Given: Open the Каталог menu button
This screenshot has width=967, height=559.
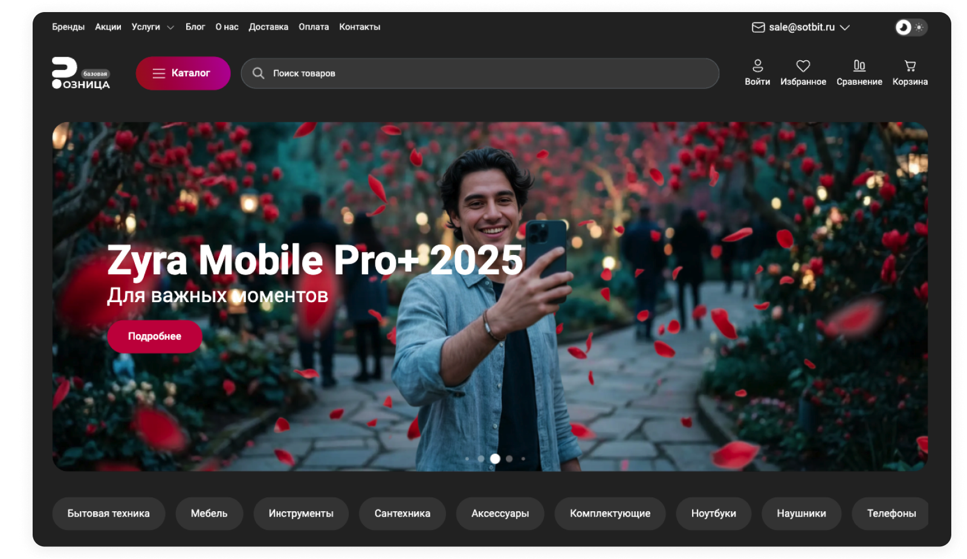Looking at the screenshot, I should pos(183,73).
